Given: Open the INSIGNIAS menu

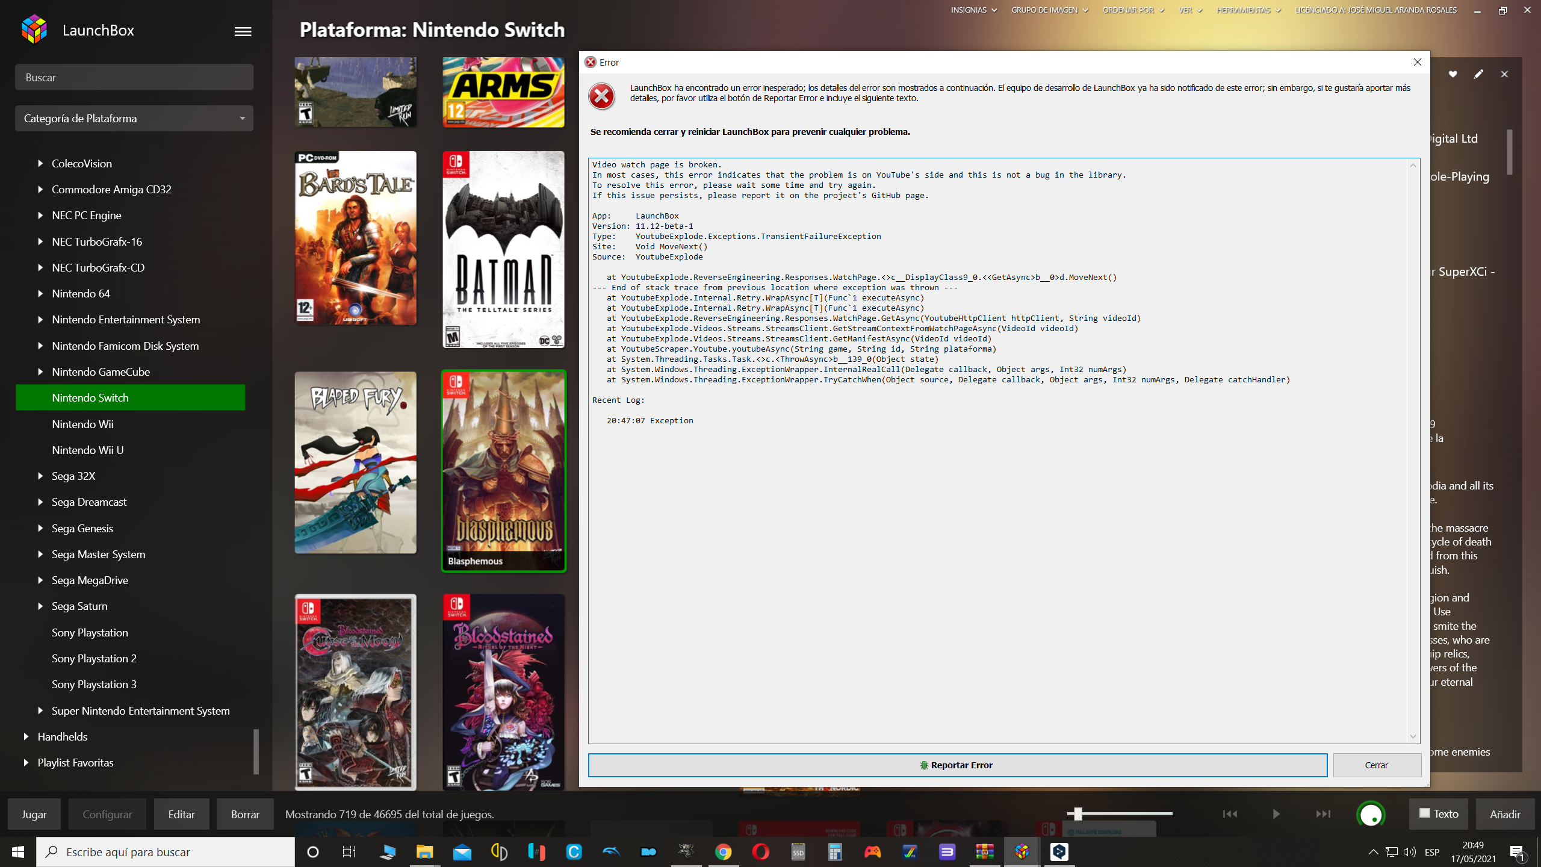Looking at the screenshot, I should 973,10.
